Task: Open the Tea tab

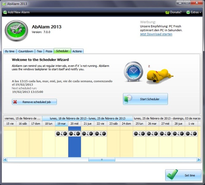Action: tap(39, 51)
